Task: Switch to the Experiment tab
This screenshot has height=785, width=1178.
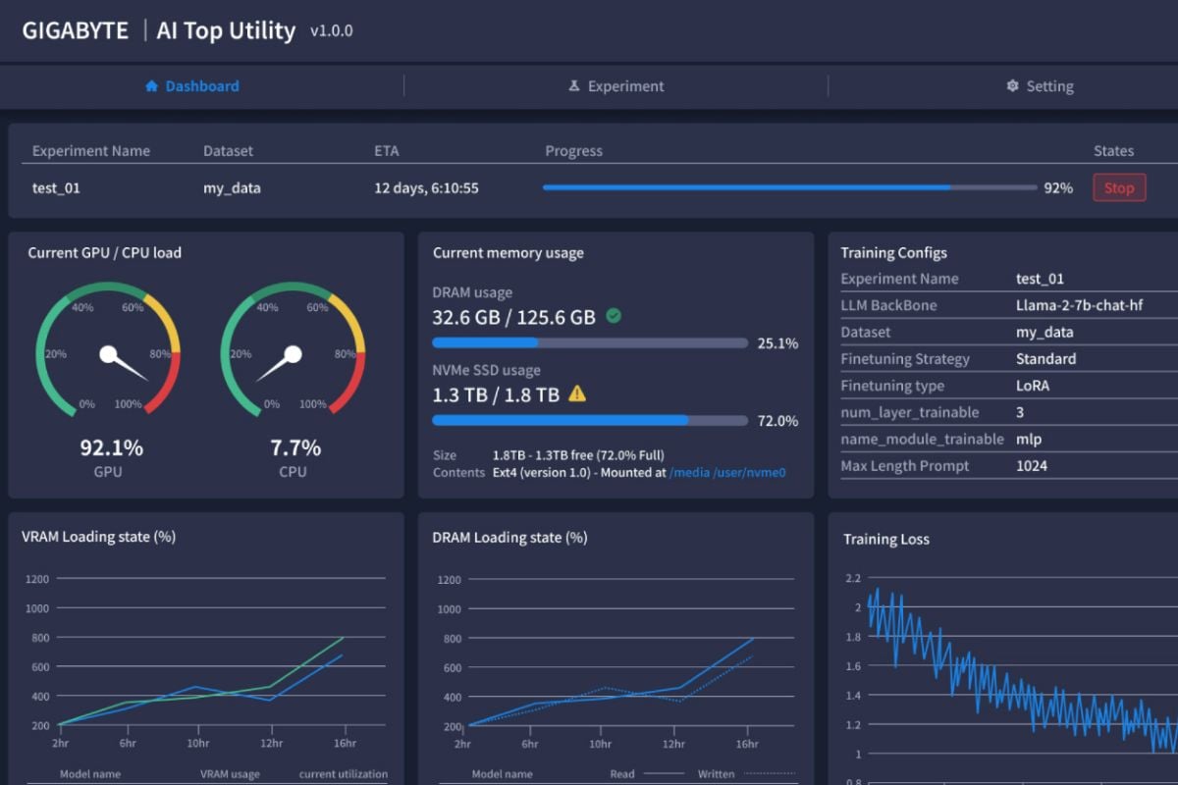Action: point(616,85)
